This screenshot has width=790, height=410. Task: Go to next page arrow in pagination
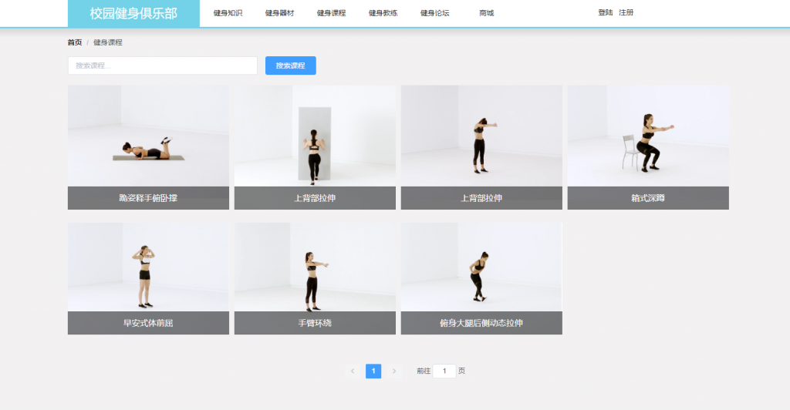pos(394,371)
